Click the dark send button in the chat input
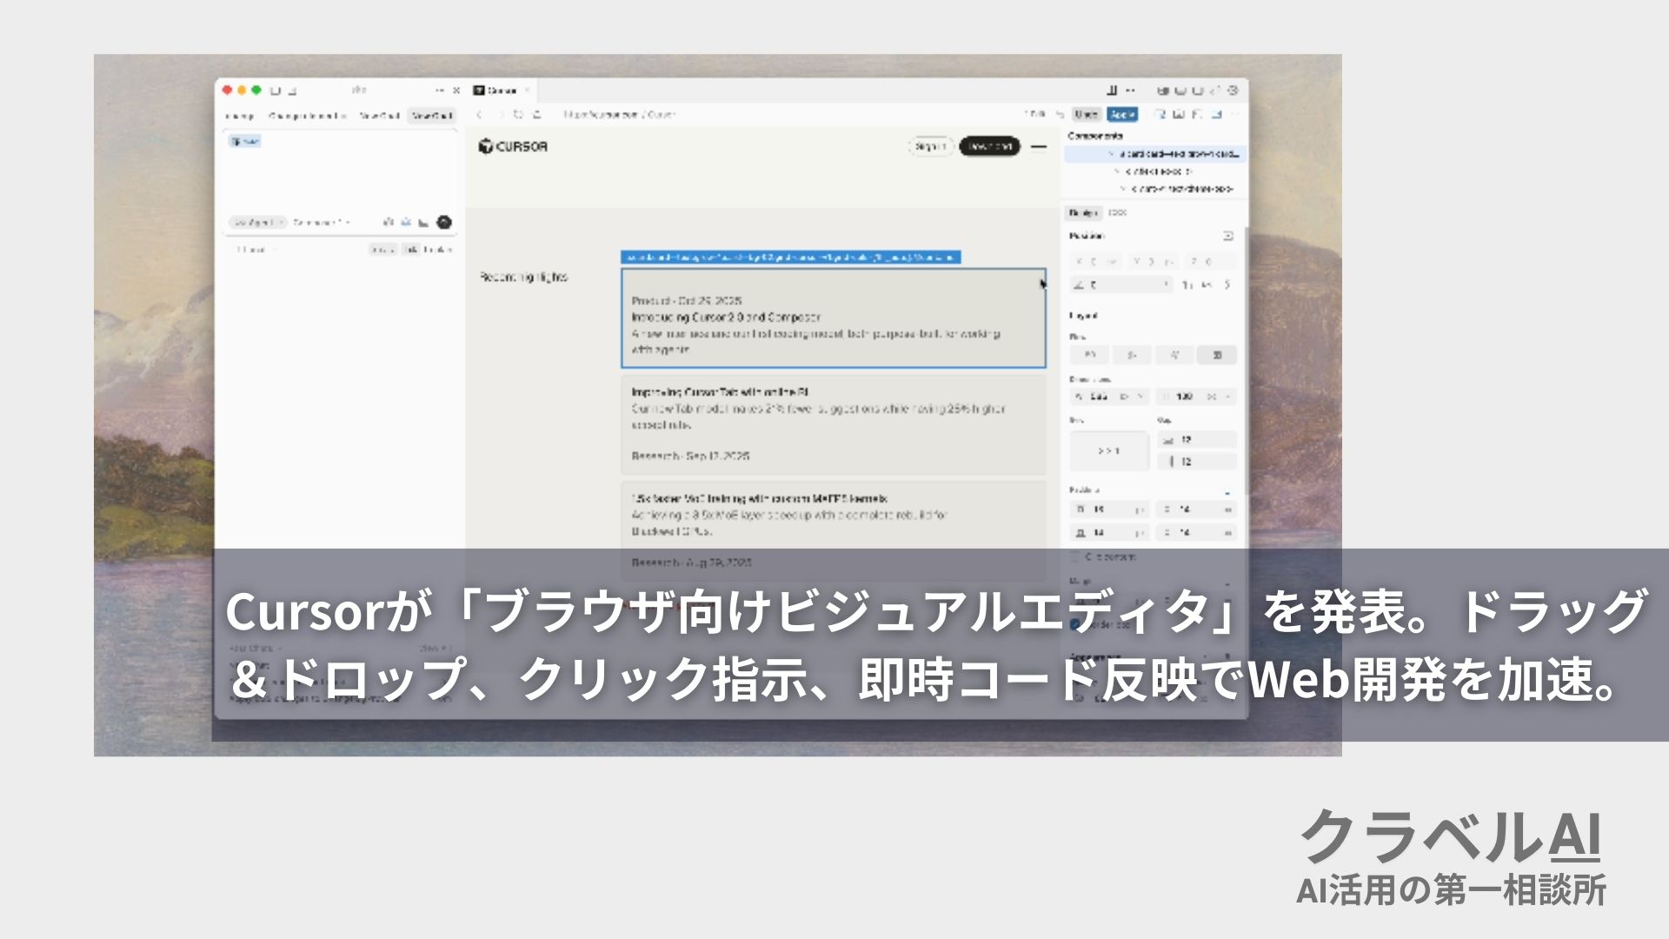 444,222
